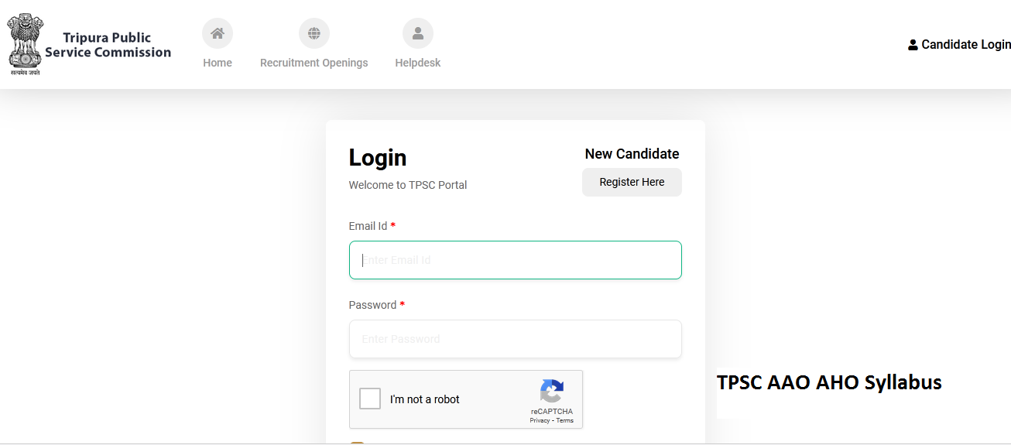The height and width of the screenshot is (445, 1011).
Task: Click the New Candidate label
Action: tap(632, 154)
